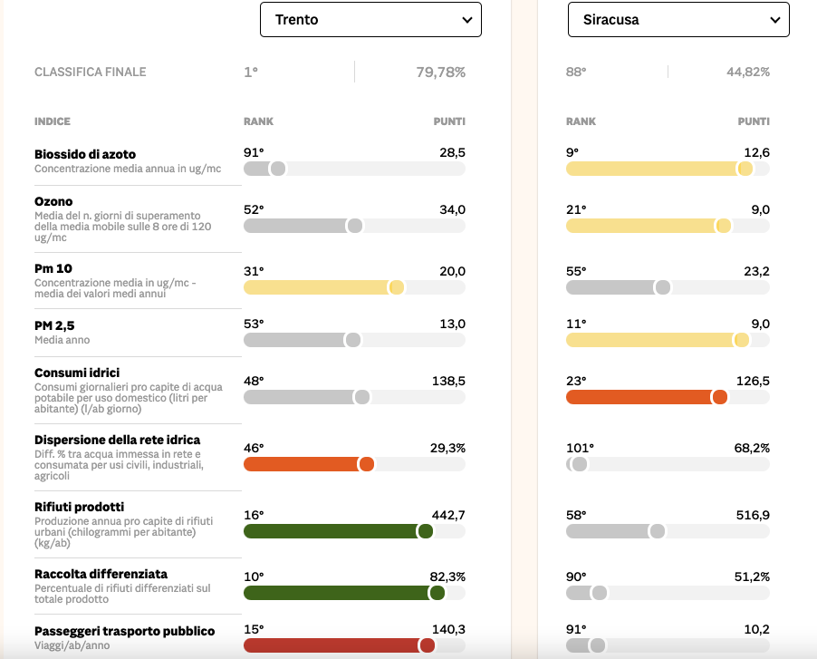Click the Biossido di azoto index title
Image resolution: width=817 pixels, height=659 pixels.
pyautogui.click(x=85, y=154)
